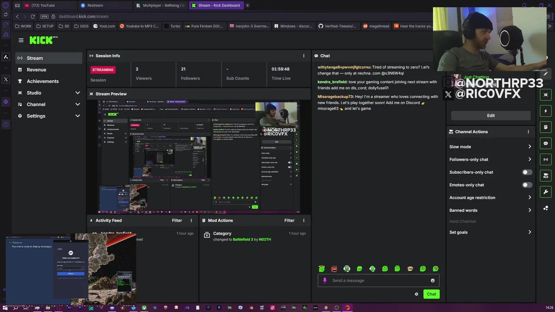Click username kendra_brsfield in chat
The height and width of the screenshot is (312, 555).
click(x=333, y=82)
